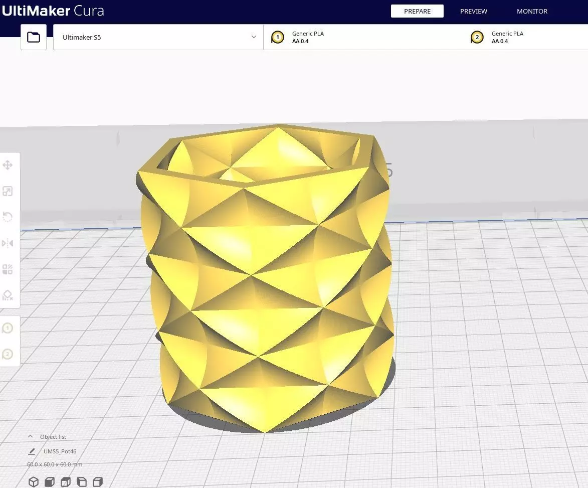Switch to left side view
This screenshot has height=488, width=588.
pos(81,481)
